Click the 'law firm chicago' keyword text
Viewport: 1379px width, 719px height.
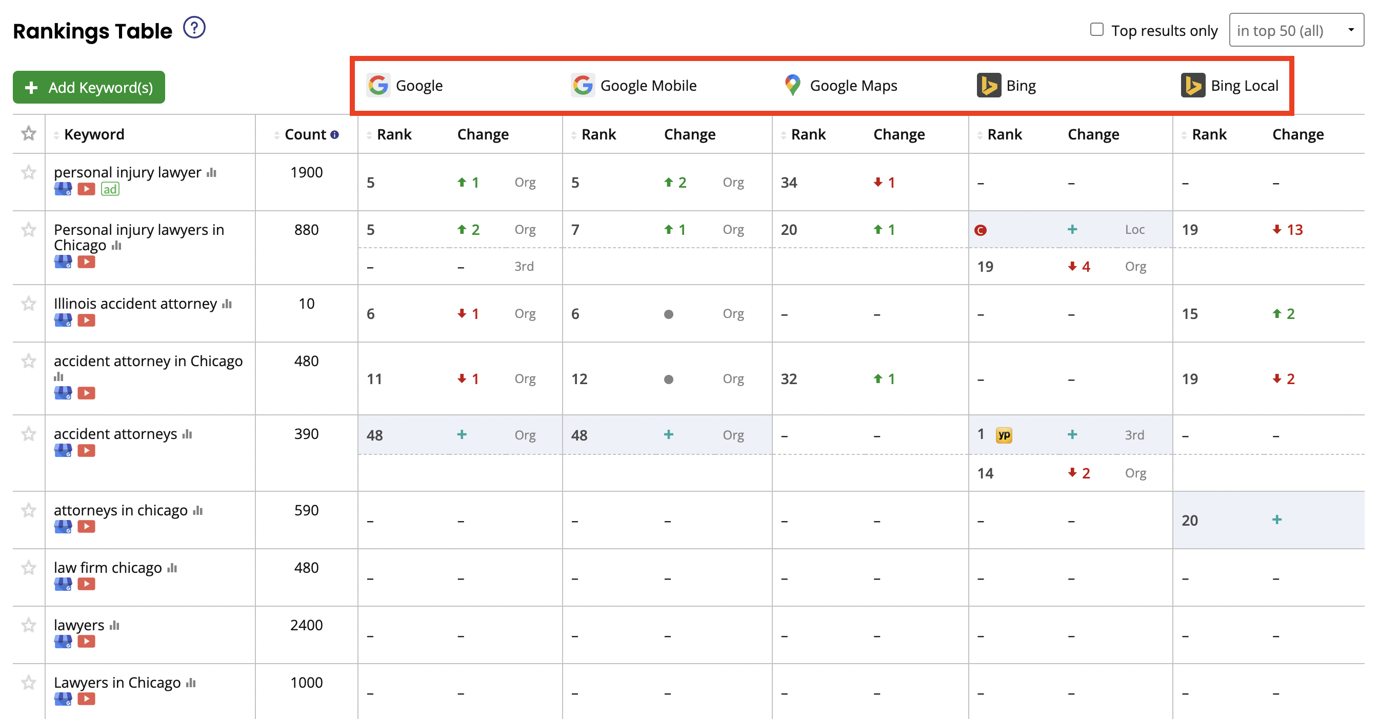click(x=108, y=568)
